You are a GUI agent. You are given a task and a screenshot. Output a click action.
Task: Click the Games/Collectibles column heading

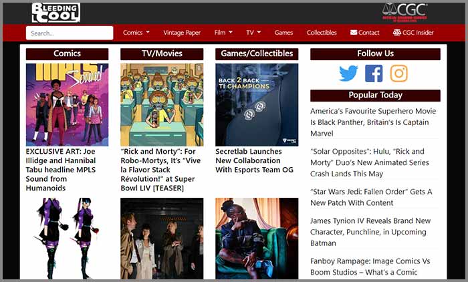(x=257, y=53)
